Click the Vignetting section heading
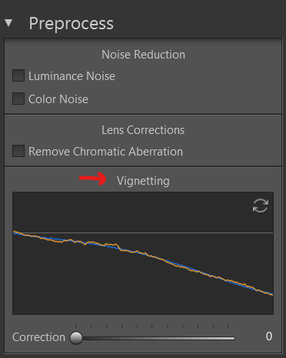Image resolution: width=286 pixels, height=358 pixels. pyautogui.click(x=143, y=181)
